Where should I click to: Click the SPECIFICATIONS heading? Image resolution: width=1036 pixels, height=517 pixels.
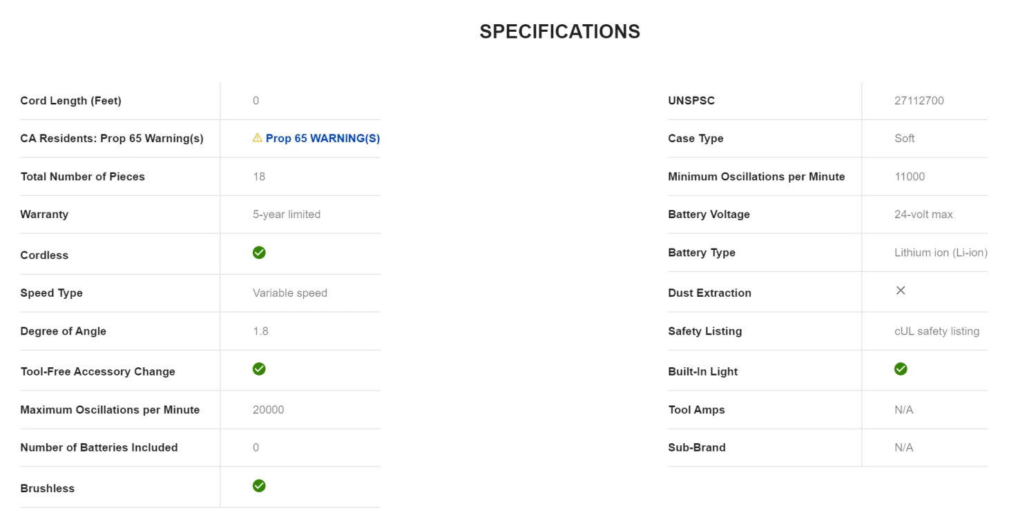pyautogui.click(x=559, y=32)
